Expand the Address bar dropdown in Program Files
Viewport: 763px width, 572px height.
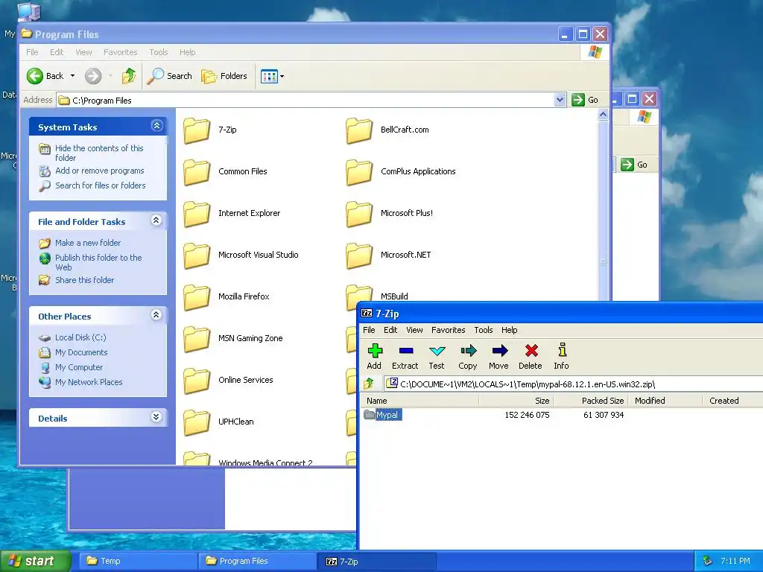click(x=560, y=101)
